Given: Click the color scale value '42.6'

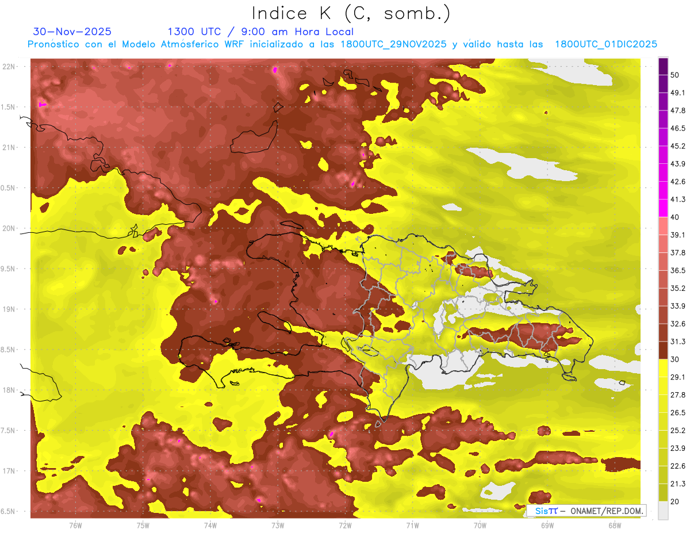Looking at the screenshot, I should (678, 182).
